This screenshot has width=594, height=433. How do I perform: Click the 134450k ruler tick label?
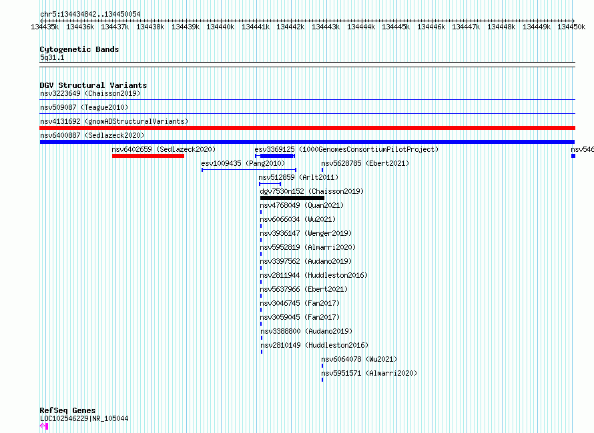[571, 27]
